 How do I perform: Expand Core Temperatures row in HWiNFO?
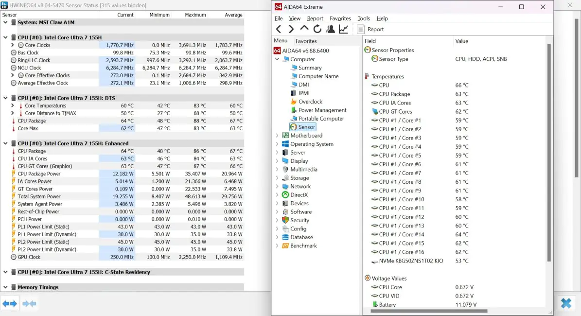click(12, 106)
